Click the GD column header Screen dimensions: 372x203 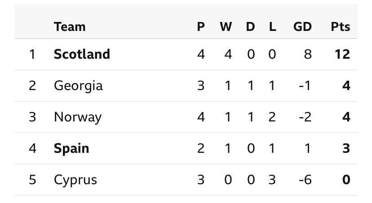(302, 27)
